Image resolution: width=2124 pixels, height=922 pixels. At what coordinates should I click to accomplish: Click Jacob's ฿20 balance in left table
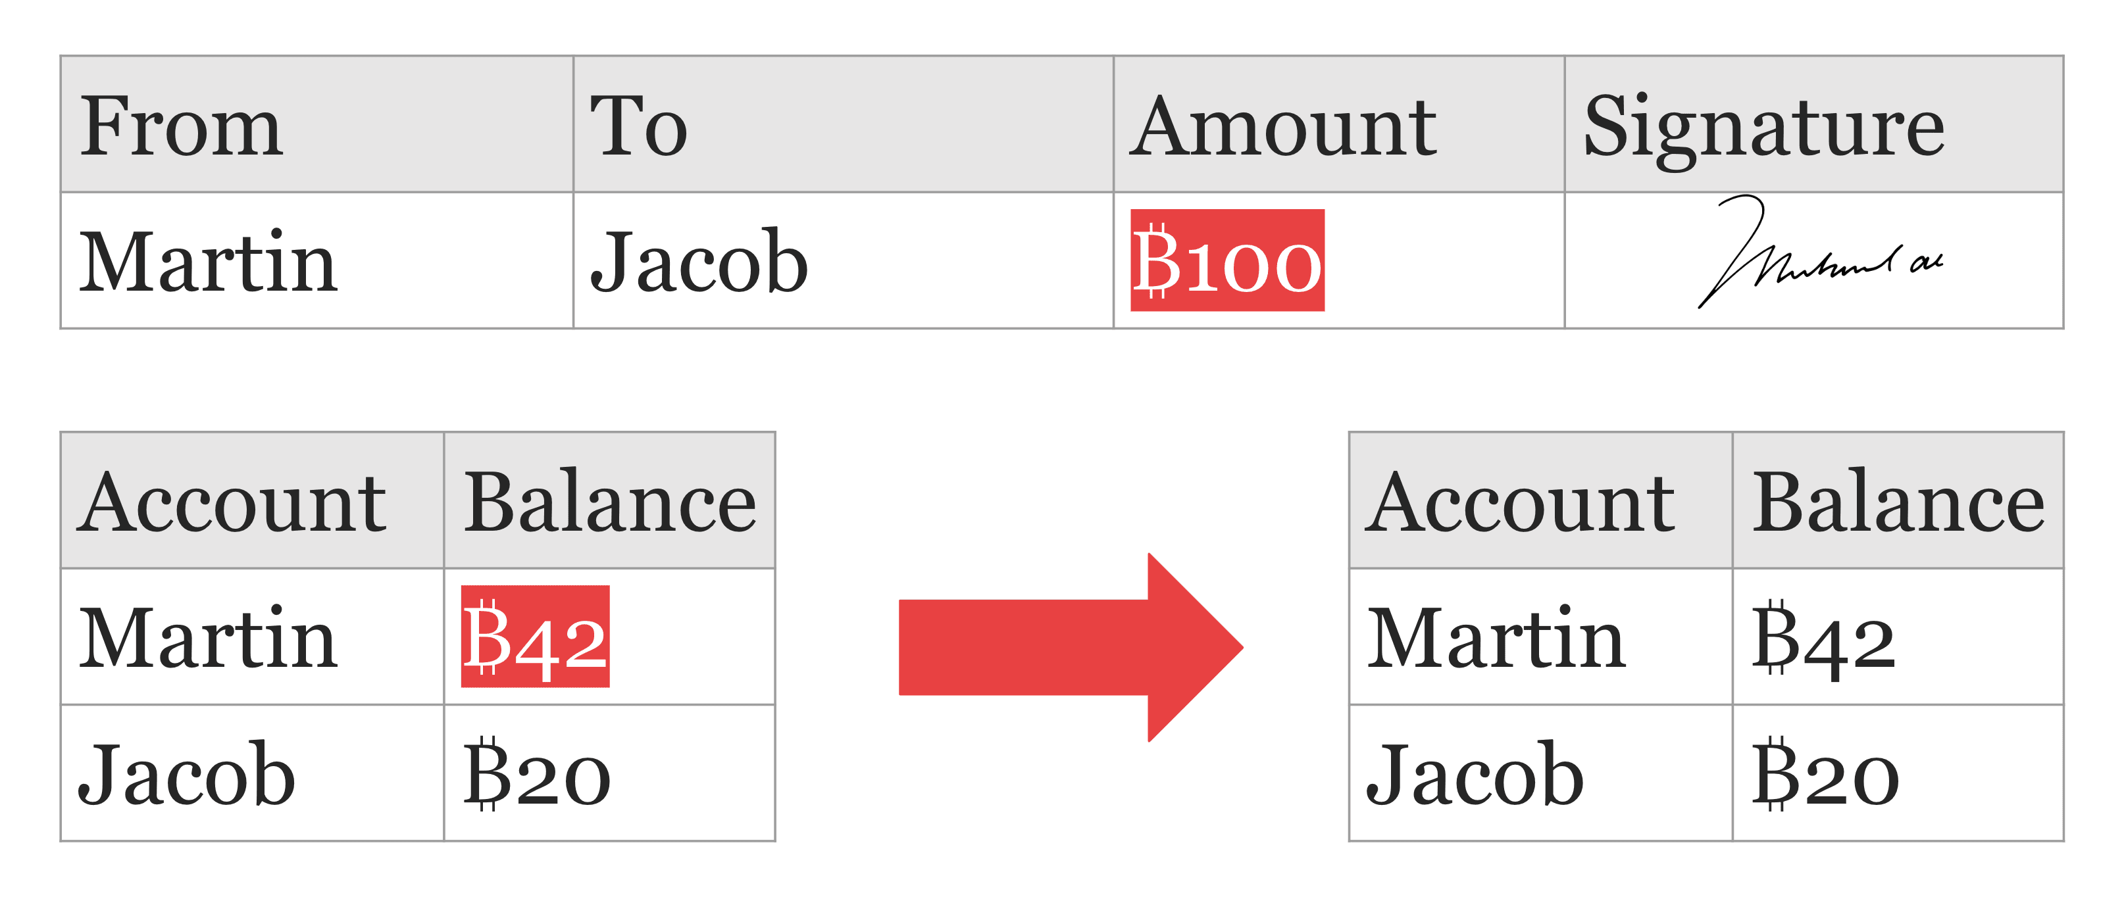pyautogui.click(x=537, y=775)
